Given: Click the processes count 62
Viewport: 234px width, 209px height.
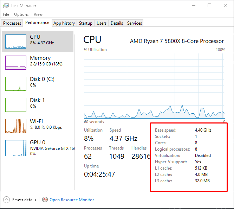Looking at the screenshot, I should [88, 156].
